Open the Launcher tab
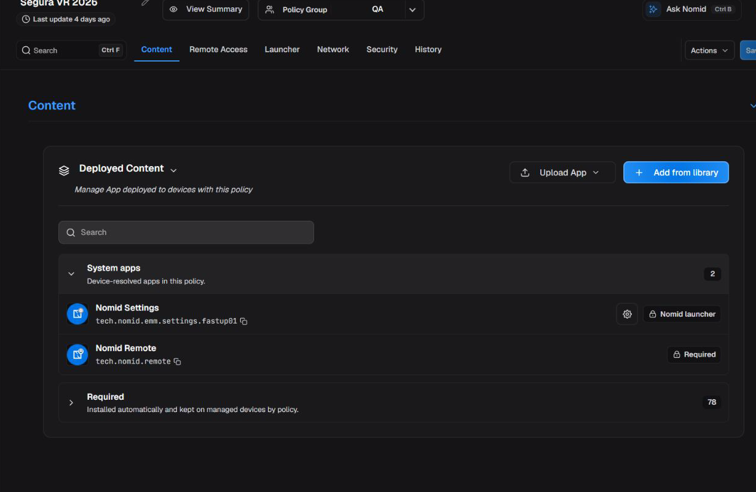Screen dimensions: 756x492 click(x=282, y=49)
